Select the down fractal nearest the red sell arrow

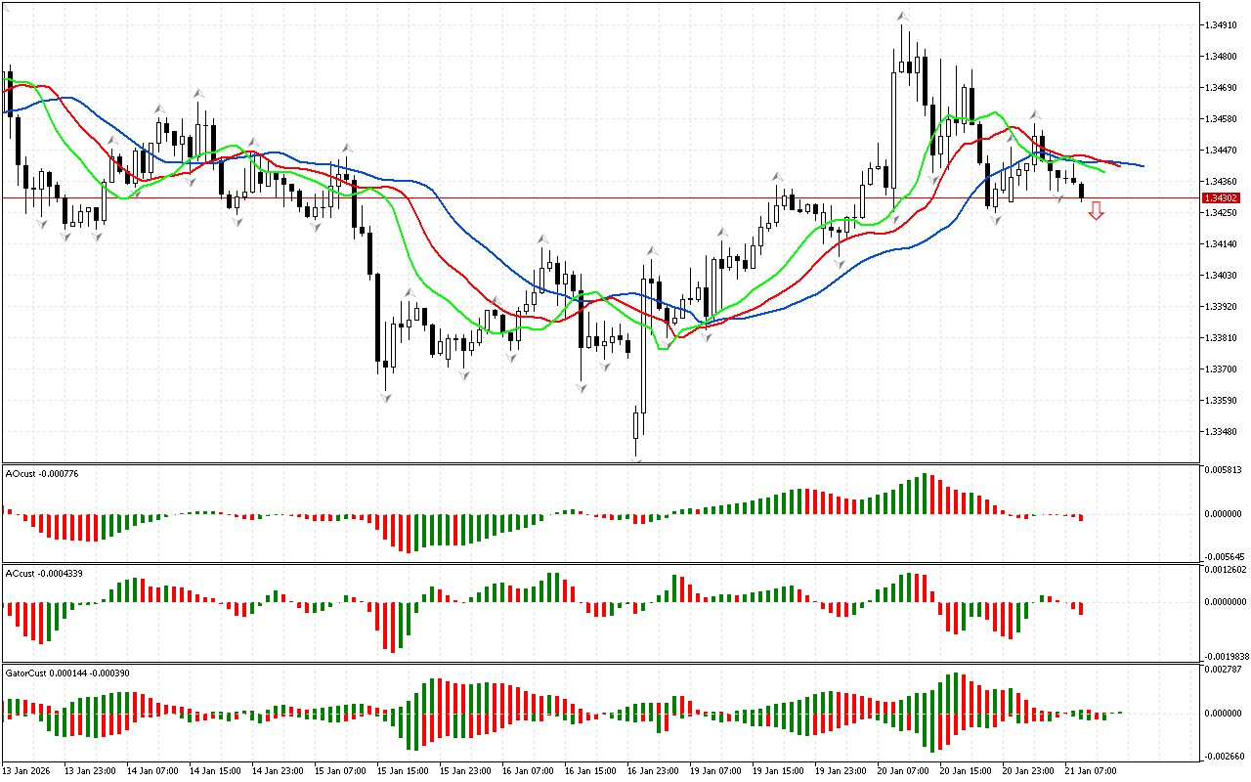pyautogui.click(x=1059, y=198)
